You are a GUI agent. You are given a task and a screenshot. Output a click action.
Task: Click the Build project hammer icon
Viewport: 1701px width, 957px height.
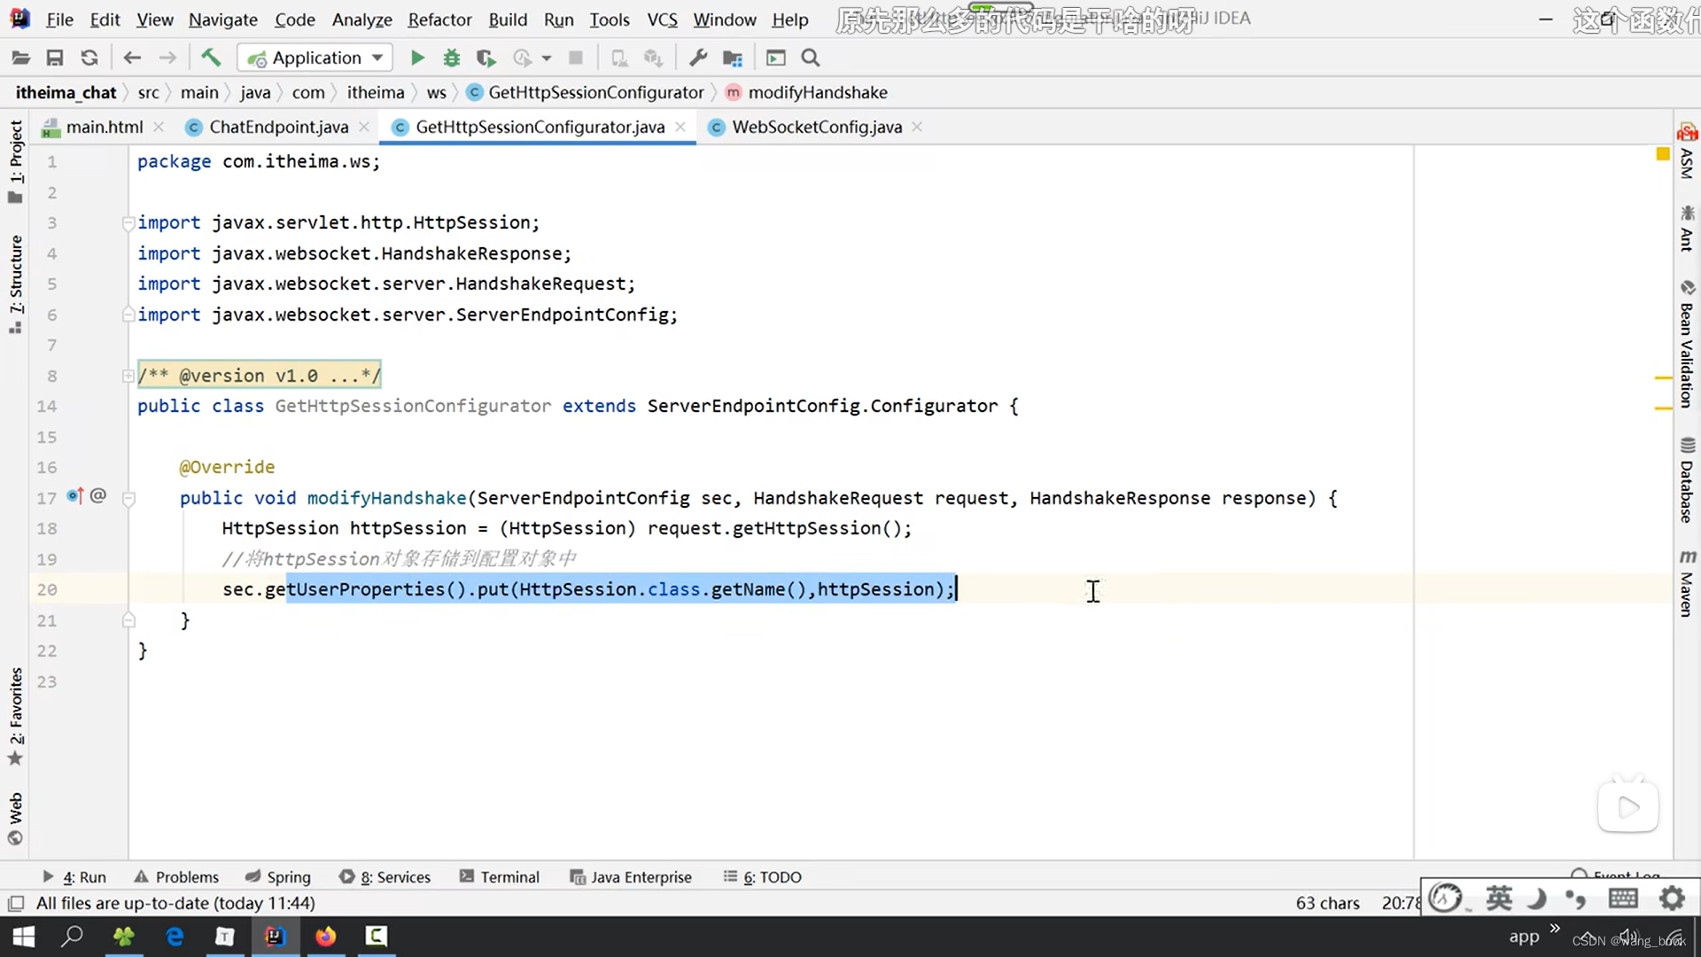tap(211, 58)
